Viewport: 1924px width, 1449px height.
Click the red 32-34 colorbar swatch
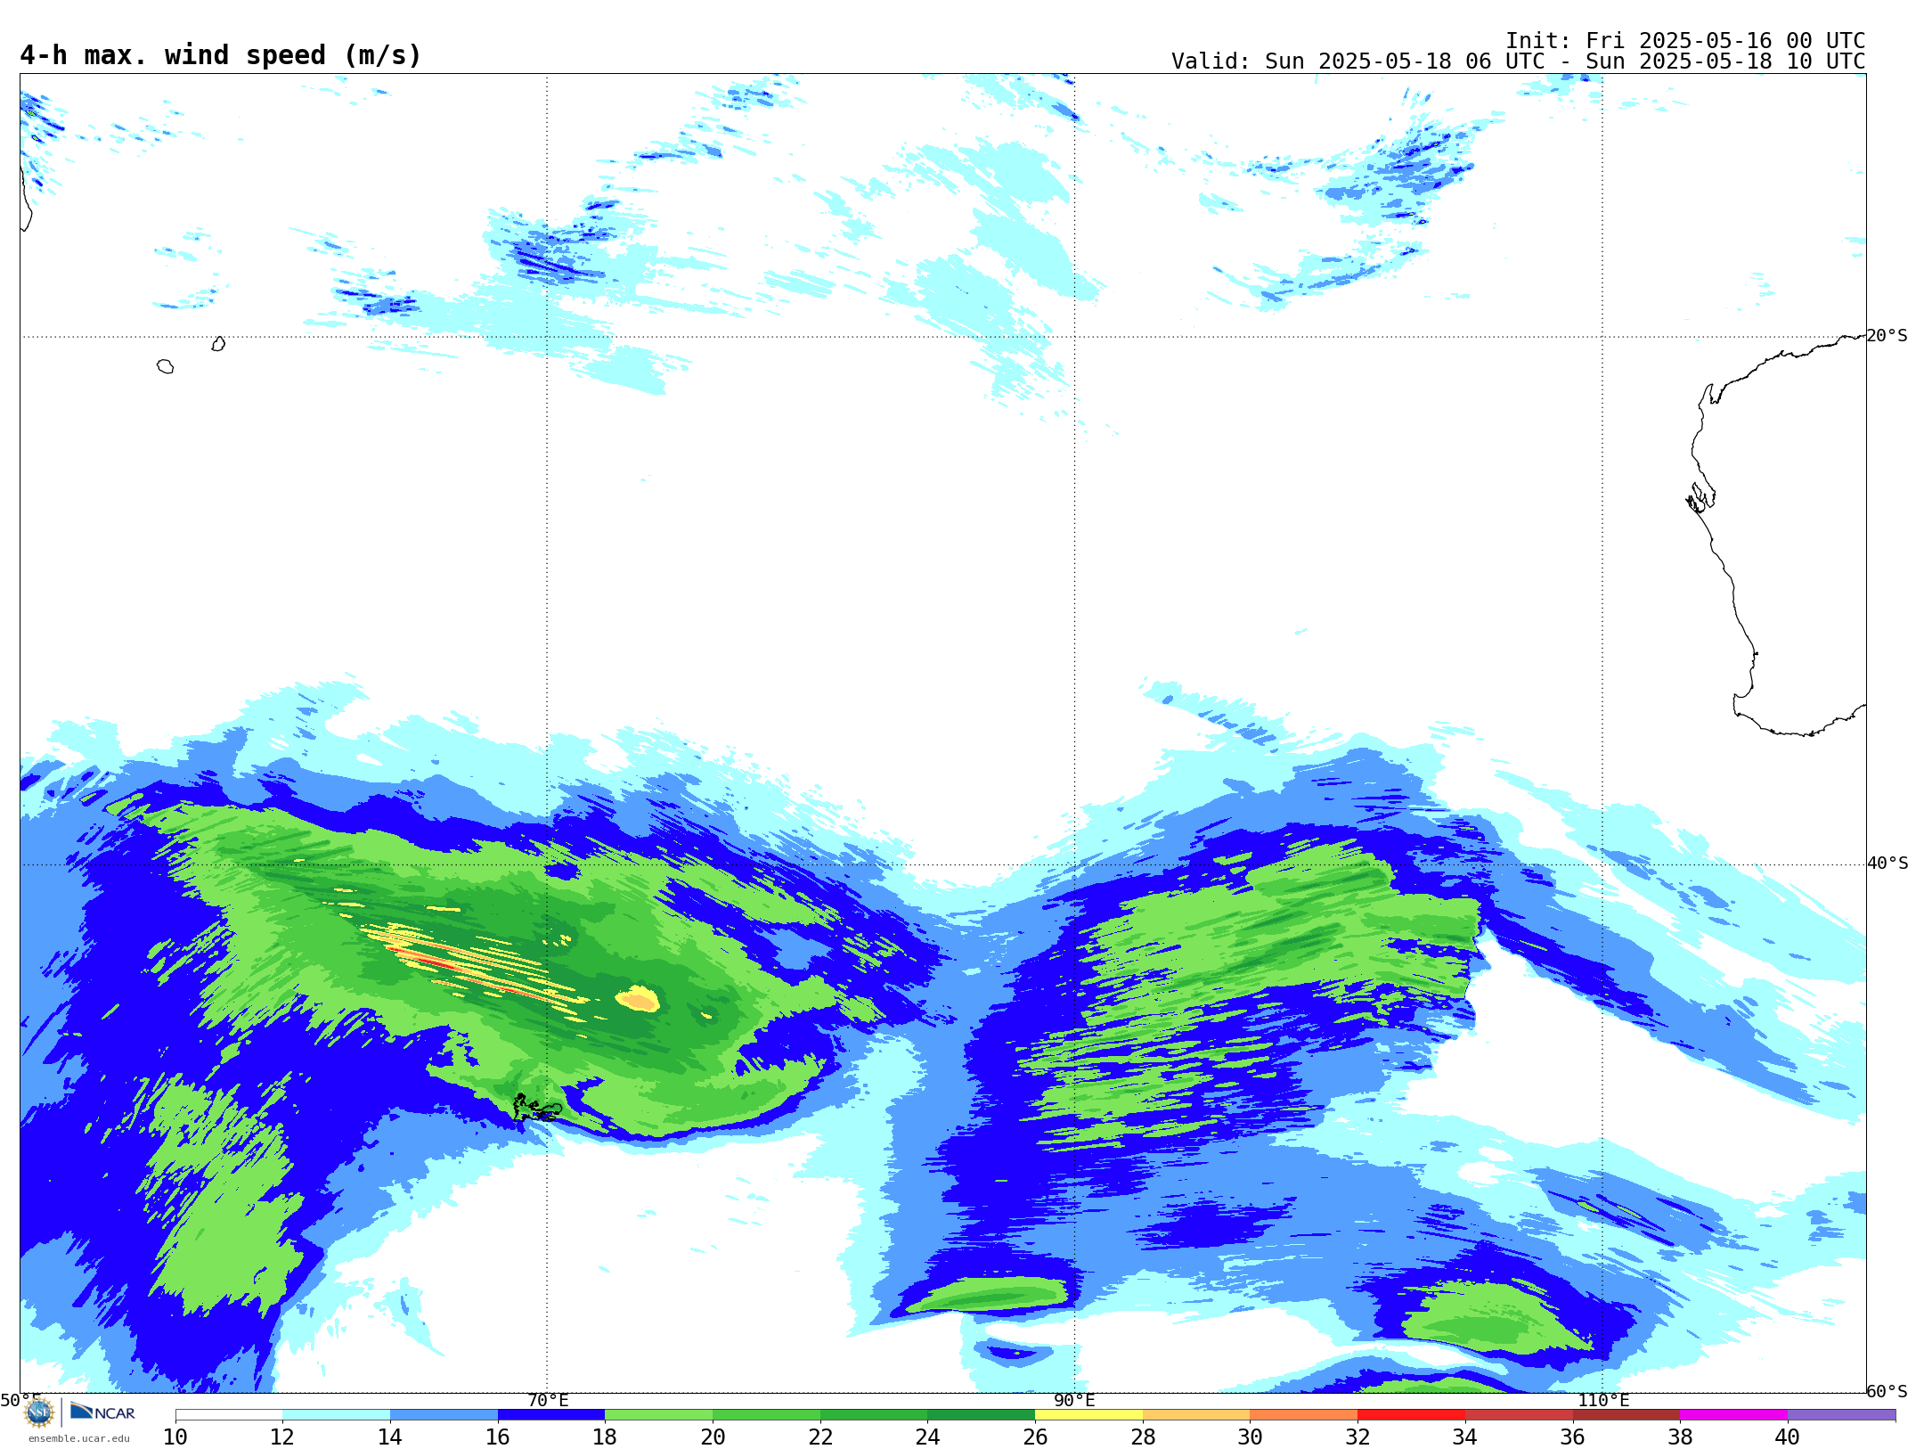click(x=1412, y=1414)
